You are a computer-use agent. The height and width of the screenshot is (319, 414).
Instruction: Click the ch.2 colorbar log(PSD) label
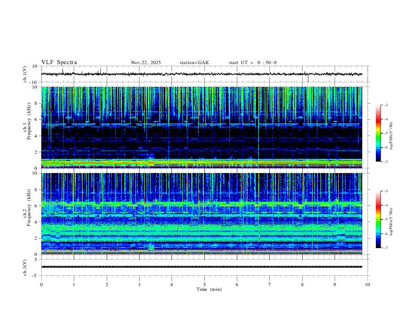392,222
